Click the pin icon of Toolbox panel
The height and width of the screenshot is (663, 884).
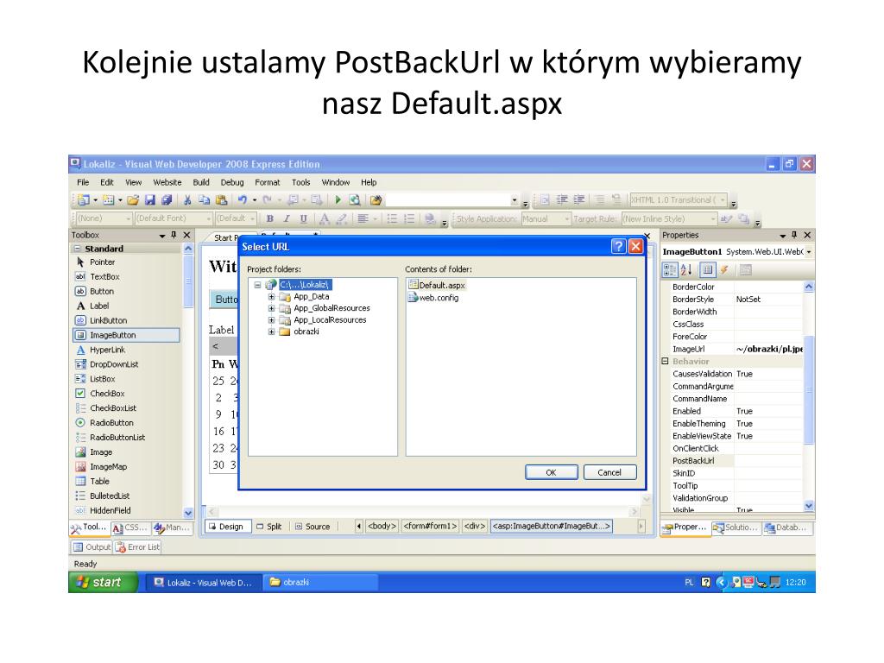click(174, 235)
